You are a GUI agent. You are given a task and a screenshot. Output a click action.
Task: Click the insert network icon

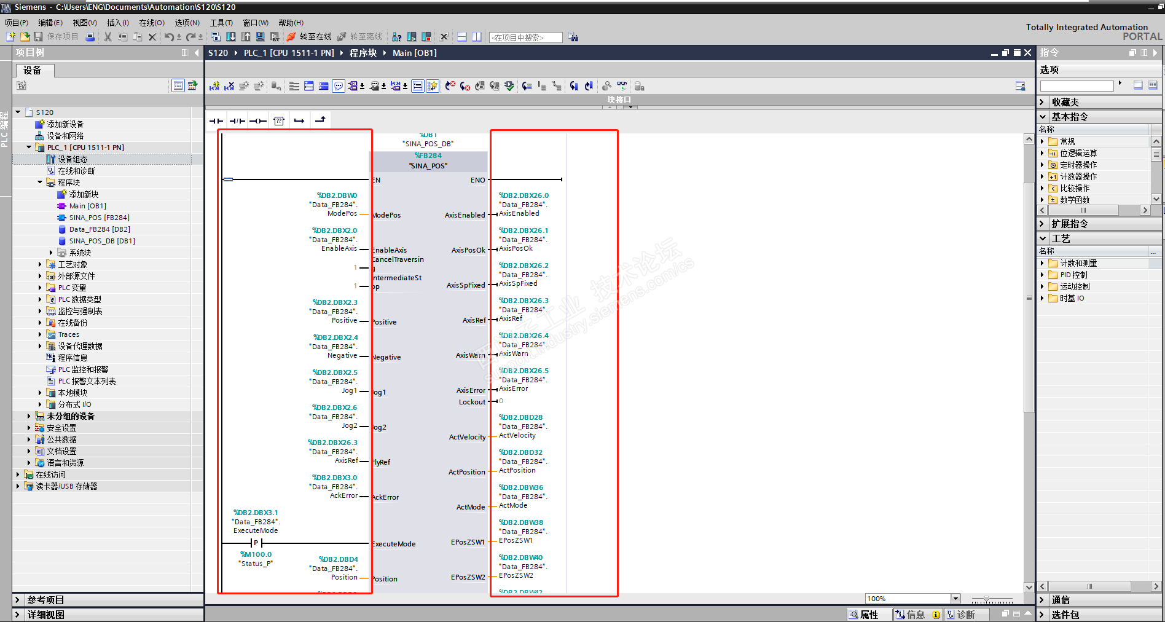(x=214, y=86)
